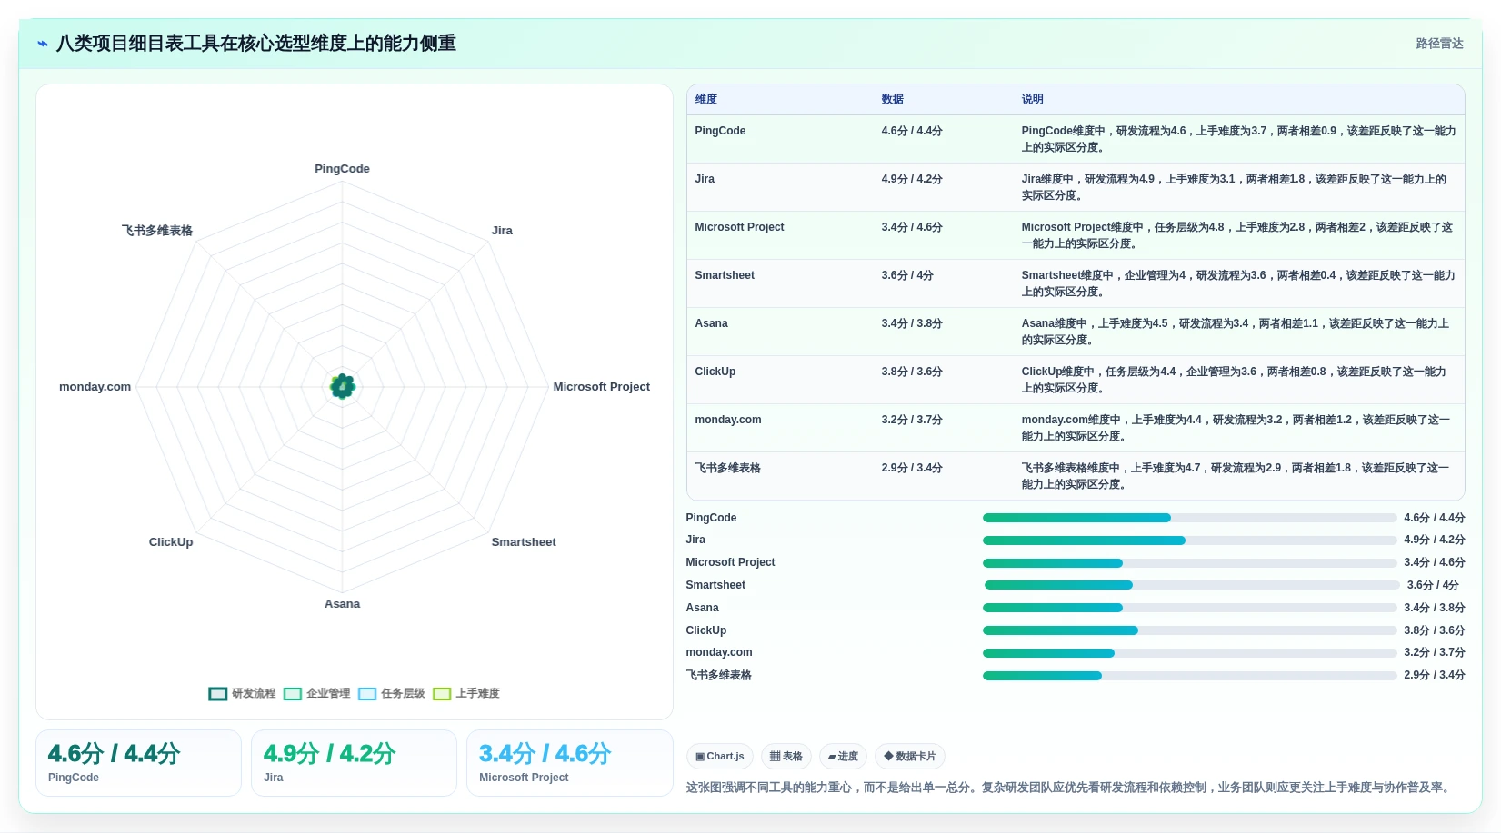1501x833 pixels.
Task: Click the chart title 八类项目细目表工具
Action: pyautogui.click(x=256, y=44)
